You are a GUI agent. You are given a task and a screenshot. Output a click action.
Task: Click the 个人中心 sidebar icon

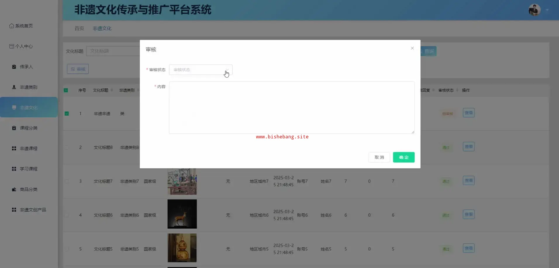pyautogui.click(x=11, y=46)
